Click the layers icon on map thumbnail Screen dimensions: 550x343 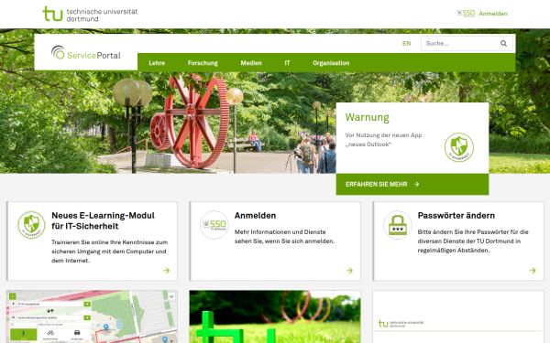[171, 296]
